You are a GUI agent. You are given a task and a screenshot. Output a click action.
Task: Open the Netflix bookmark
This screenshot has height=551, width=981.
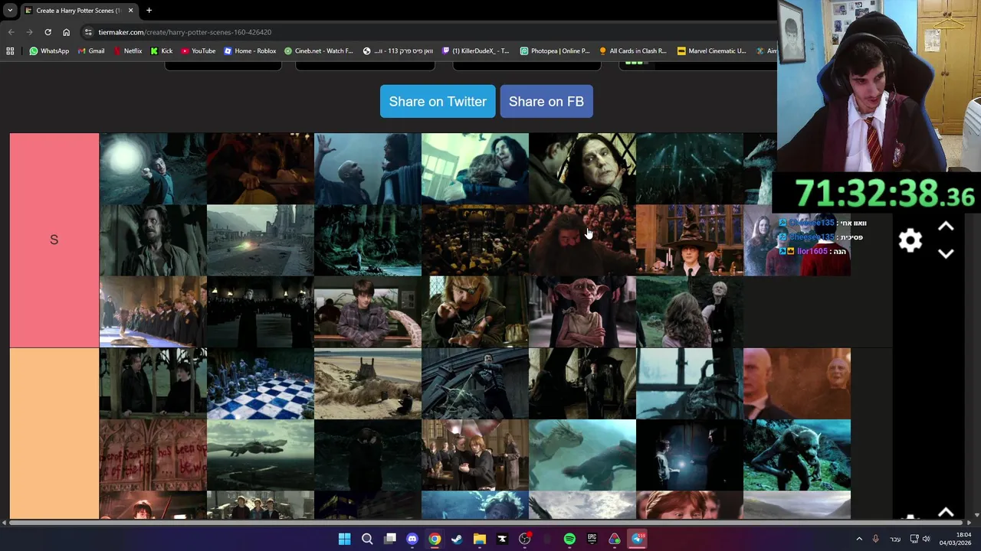point(126,51)
